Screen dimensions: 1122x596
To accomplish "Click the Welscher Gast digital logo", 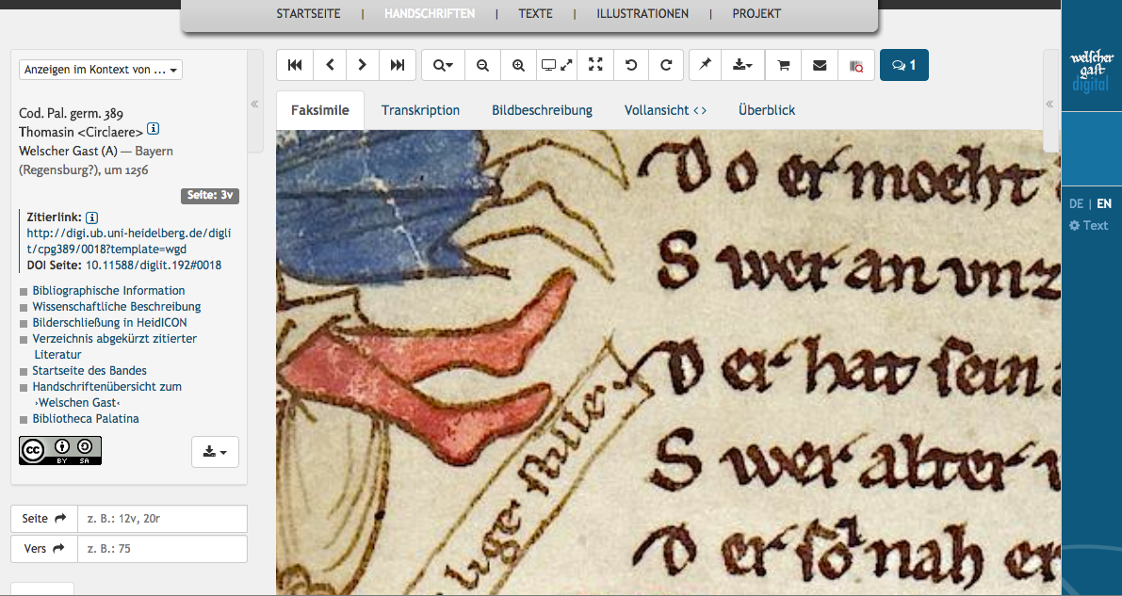I will point(1091,70).
